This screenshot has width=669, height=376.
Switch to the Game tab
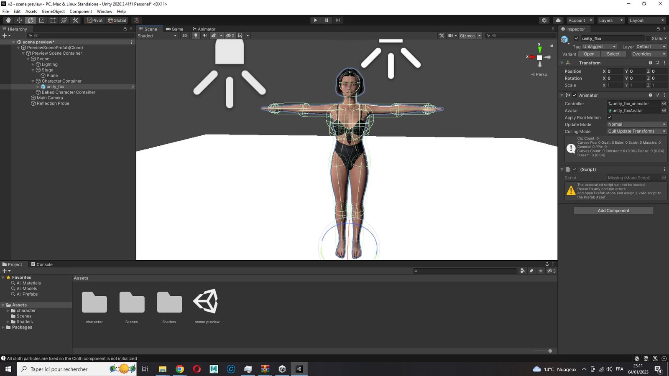click(x=175, y=29)
